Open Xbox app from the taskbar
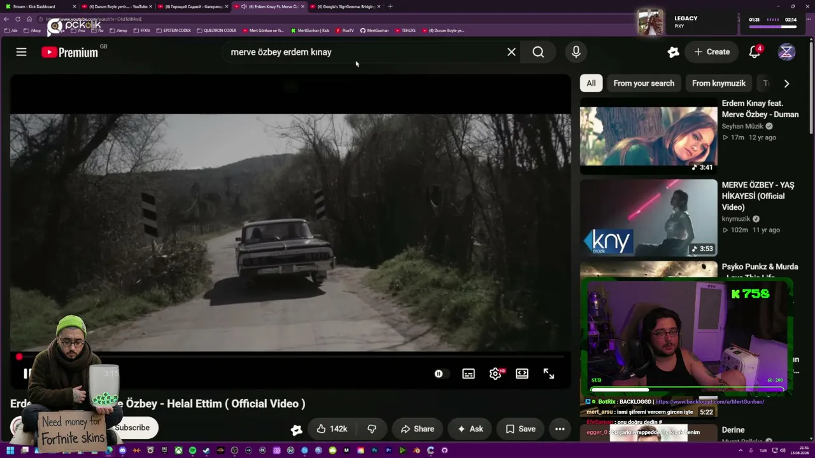 (178, 450)
